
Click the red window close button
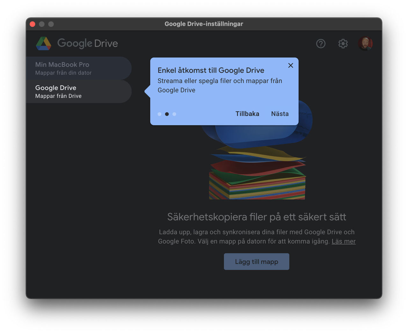point(33,24)
